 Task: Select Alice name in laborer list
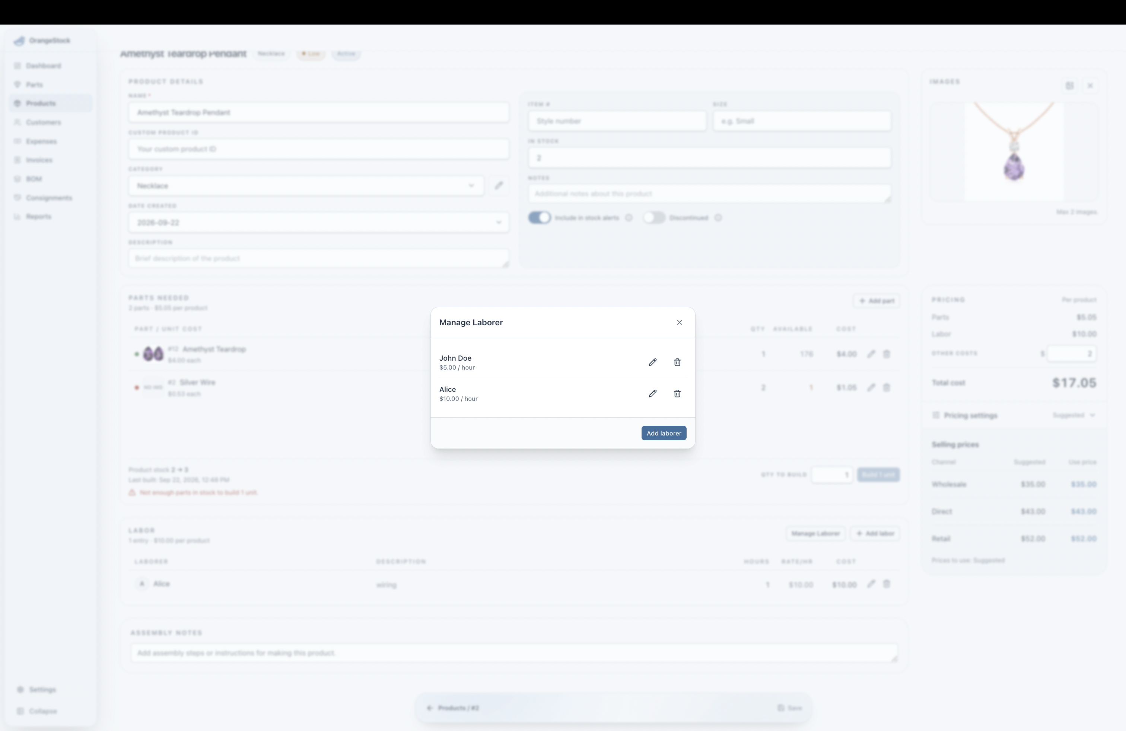click(448, 389)
